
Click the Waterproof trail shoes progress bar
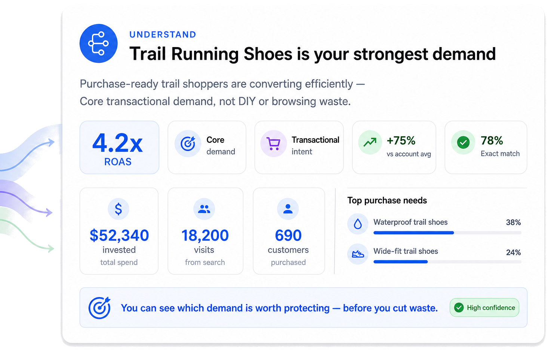[447, 233]
